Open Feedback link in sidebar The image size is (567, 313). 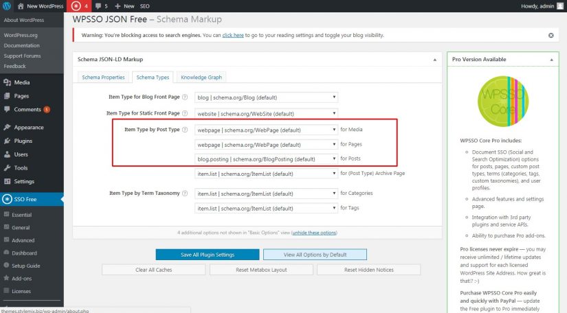[x=15, y=67]
